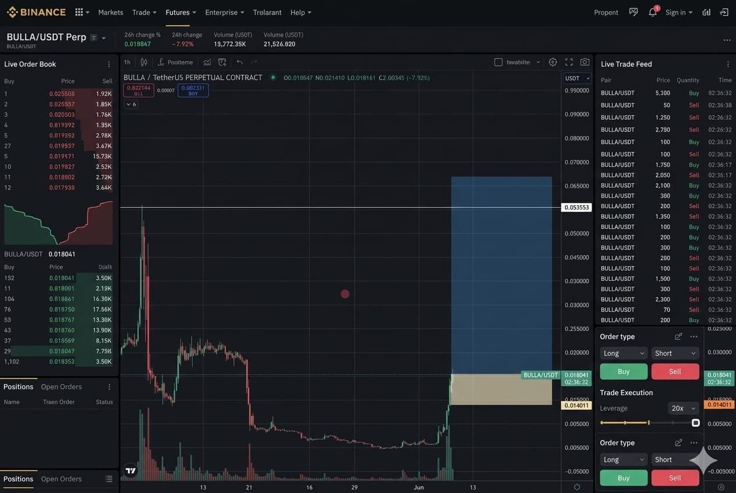The image size is (736, 493).
Task: Adjust the leverage slider handle
Action: click(695, 423)
